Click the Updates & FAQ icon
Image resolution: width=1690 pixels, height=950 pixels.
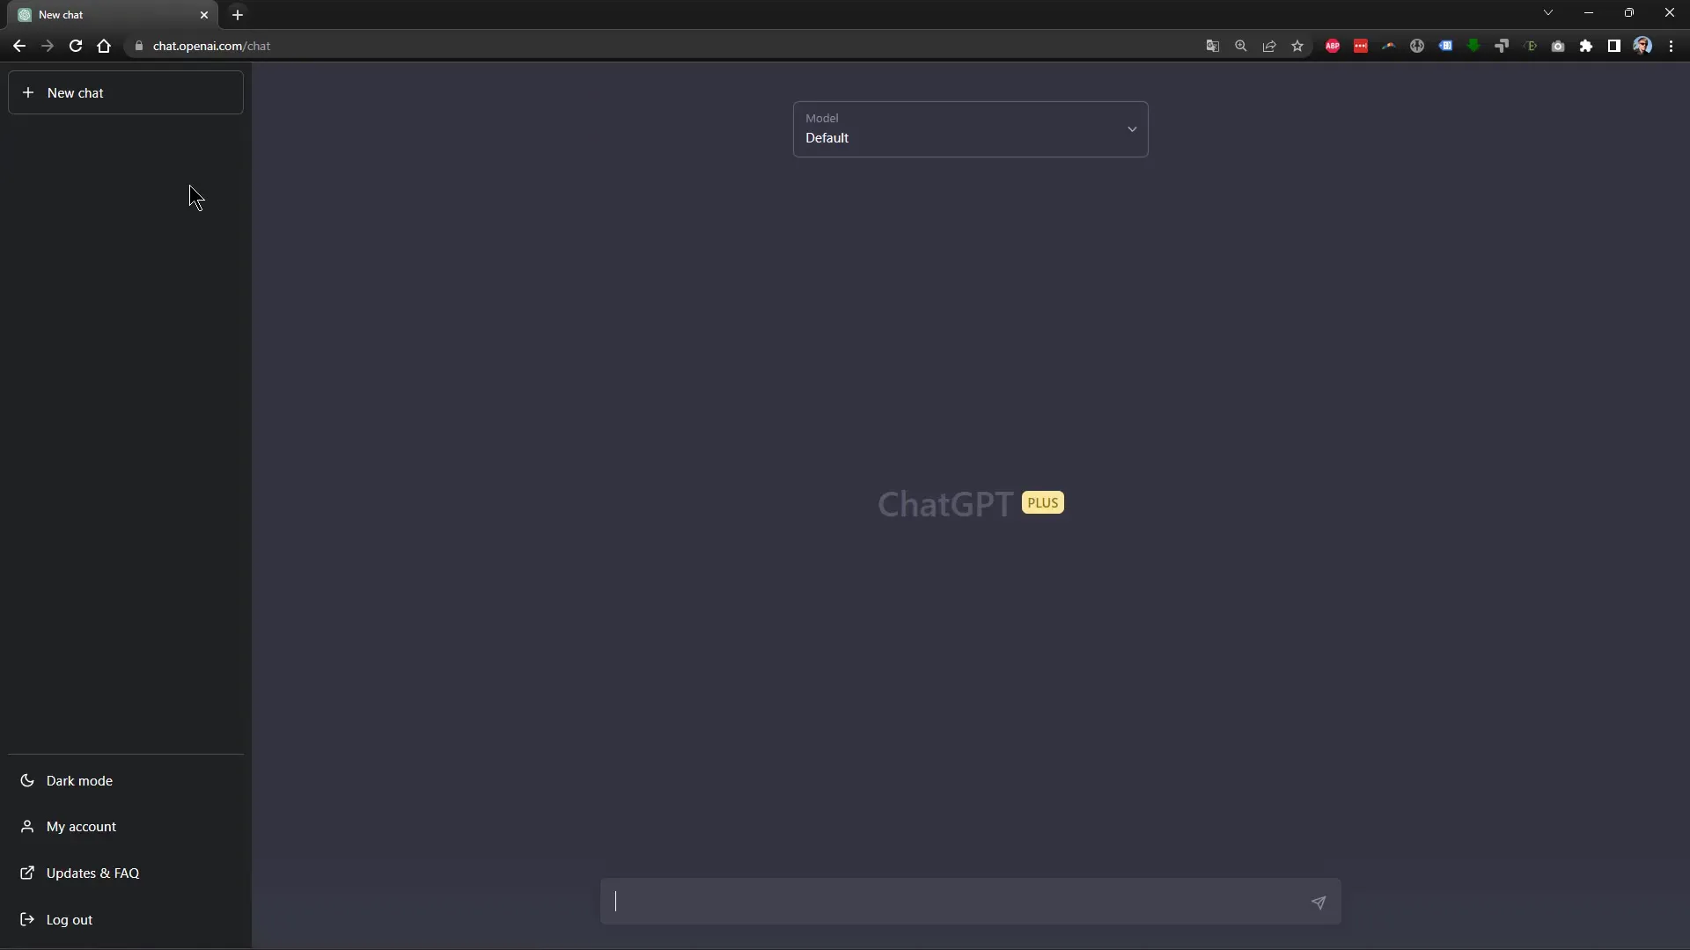click(x=26, y=873)
